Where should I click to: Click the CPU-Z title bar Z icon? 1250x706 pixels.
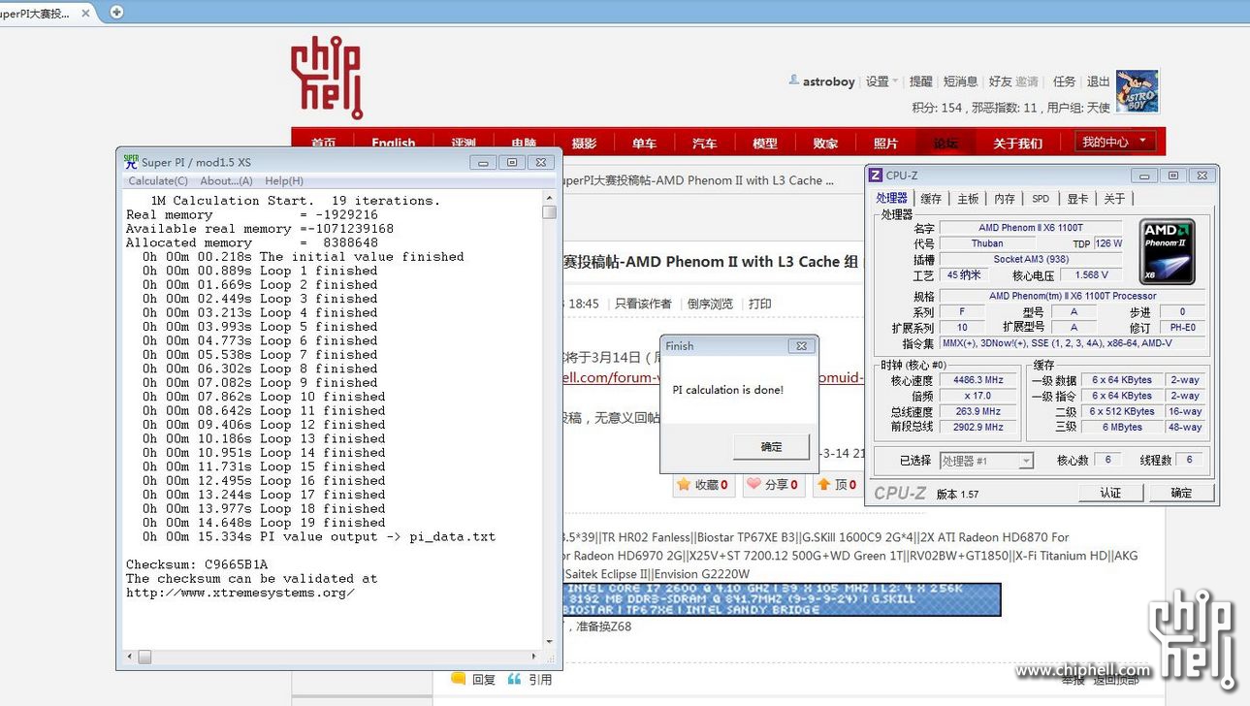point(875,176)
